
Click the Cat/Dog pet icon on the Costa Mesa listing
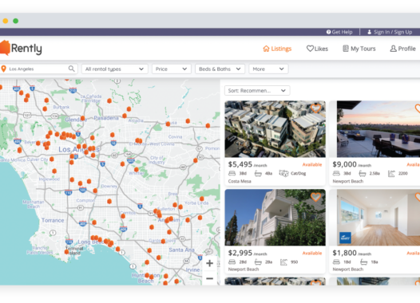point(283,173)
